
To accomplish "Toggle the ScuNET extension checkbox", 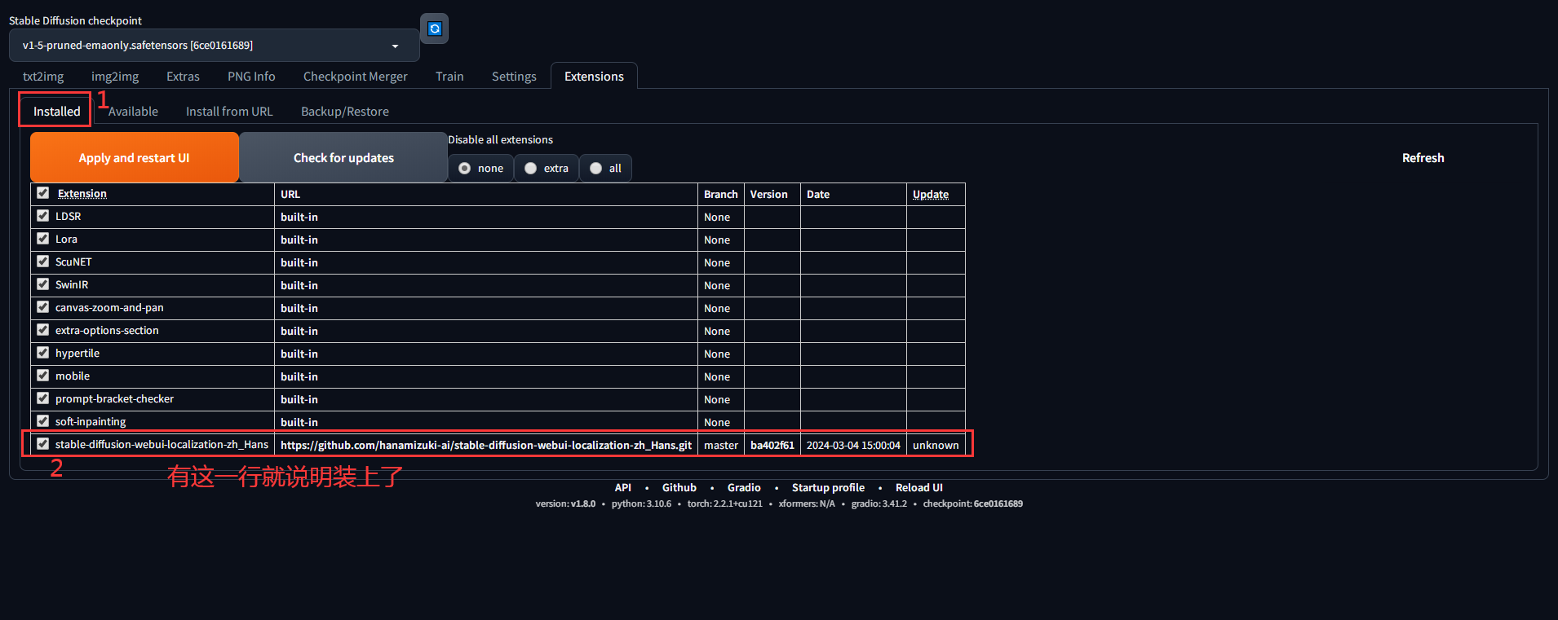I will [43, 262].
